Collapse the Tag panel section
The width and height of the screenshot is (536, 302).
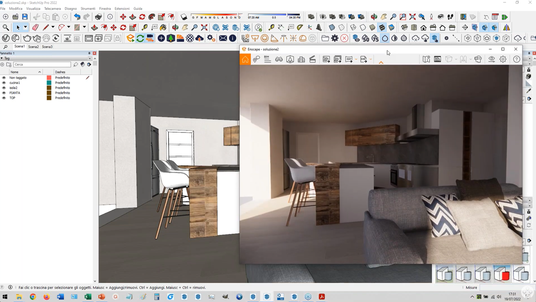pyautogui.click(x=2, y=58)
